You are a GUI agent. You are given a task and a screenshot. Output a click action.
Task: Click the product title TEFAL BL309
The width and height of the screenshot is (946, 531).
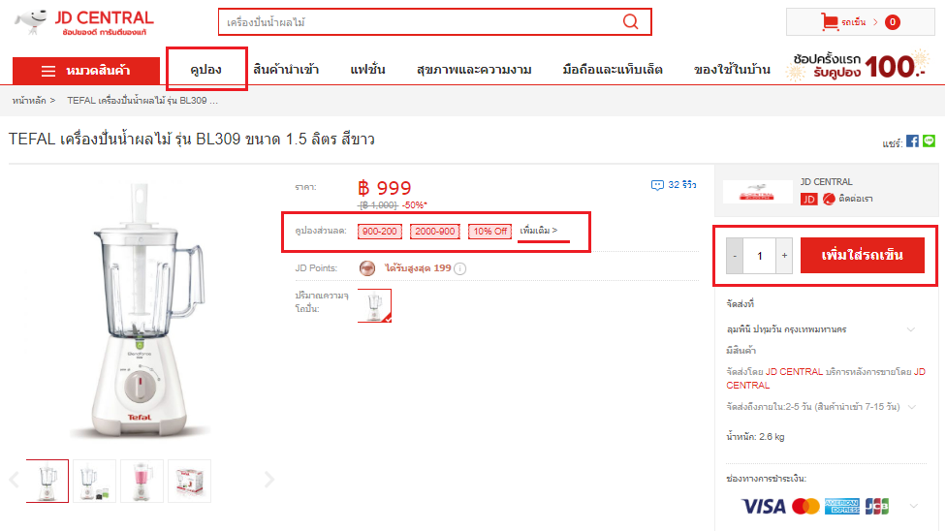192,140
